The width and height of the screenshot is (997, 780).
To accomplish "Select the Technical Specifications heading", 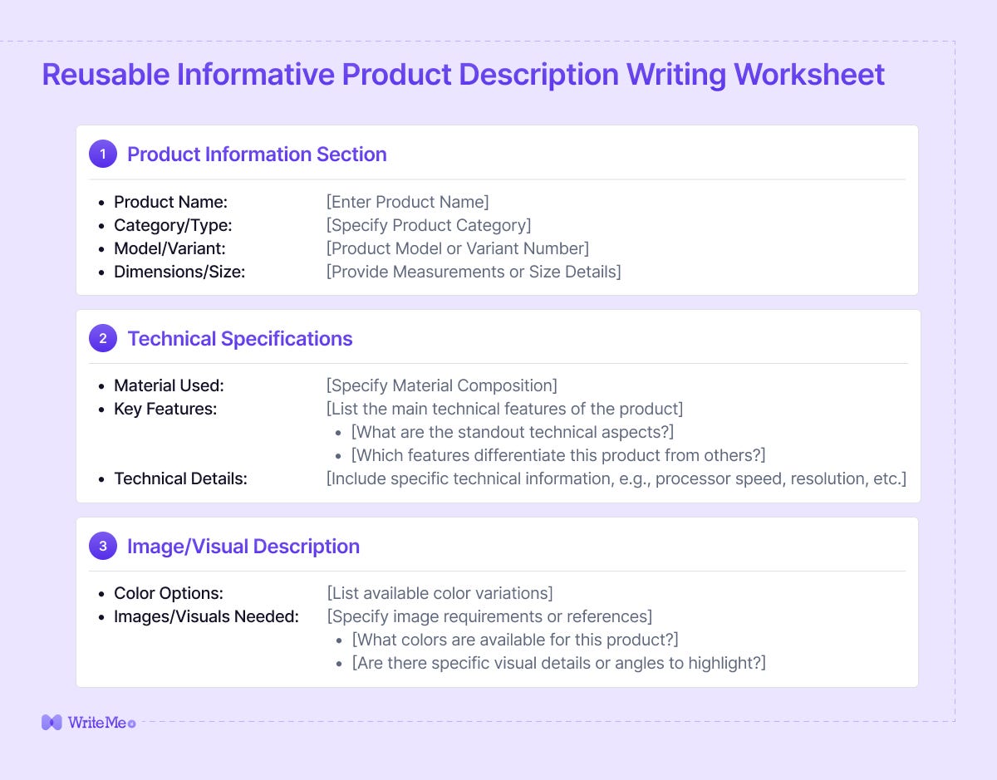I will tap(239, 338).
